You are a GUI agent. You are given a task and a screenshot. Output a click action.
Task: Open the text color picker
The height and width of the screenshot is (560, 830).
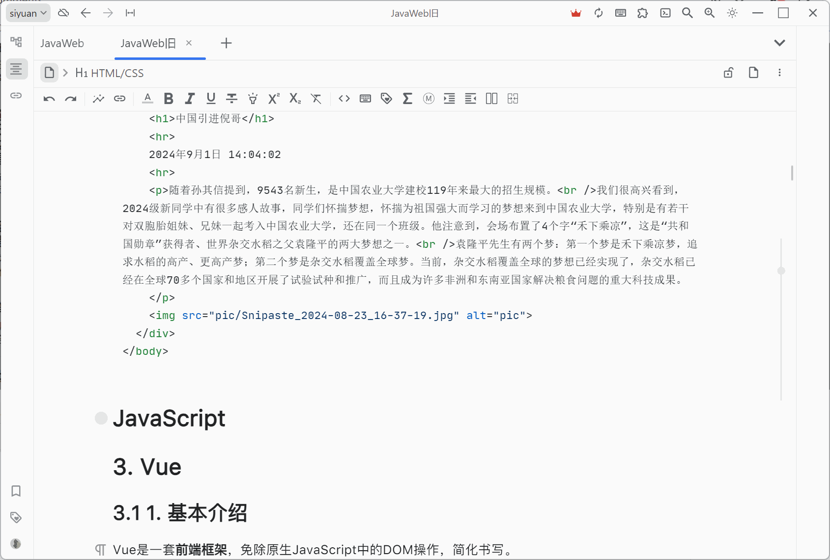[x=147, y=99]
